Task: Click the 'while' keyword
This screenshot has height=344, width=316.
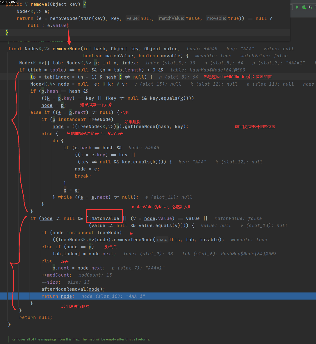Action: [x=65, y=197]
